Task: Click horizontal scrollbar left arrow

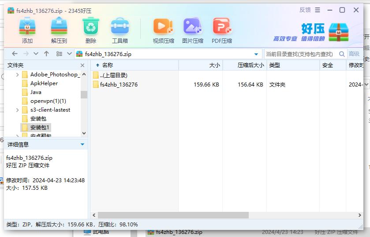Action: 94,215
